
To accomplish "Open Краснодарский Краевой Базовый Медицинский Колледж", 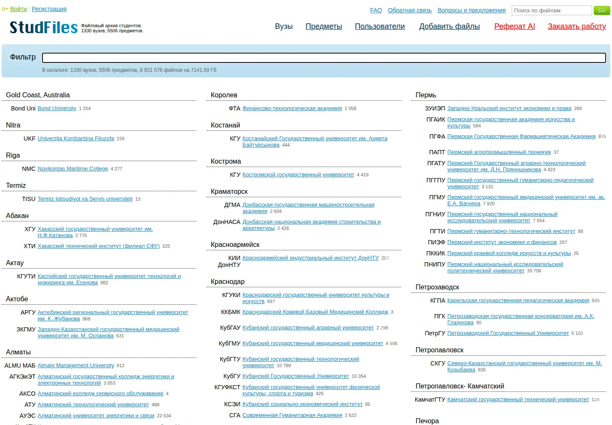I will click(x=315, y=312).
